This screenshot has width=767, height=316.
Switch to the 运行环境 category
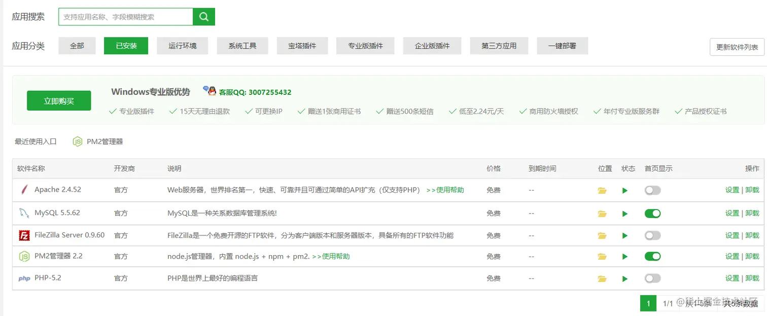coord(183,46)
